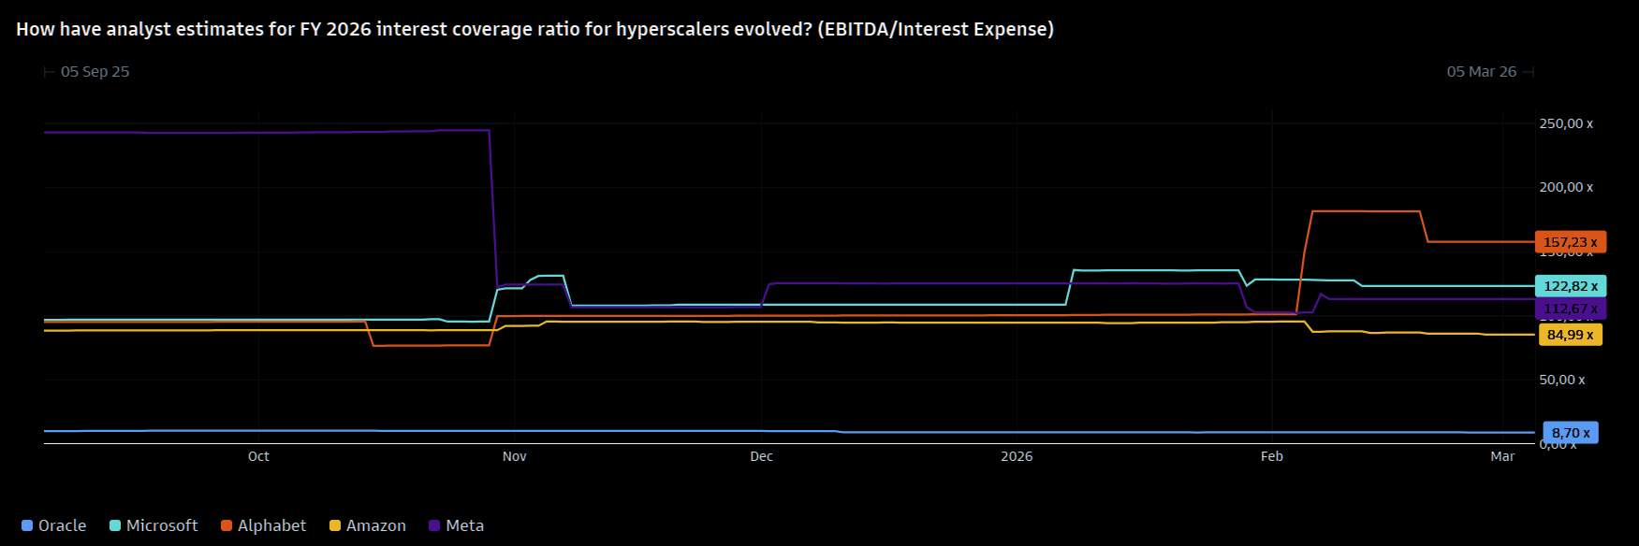Image resolution: width=1639 pixels, height=546 pixels.
Task: Select the 122,82 x Microsoft value tag
Action: 1570,286
